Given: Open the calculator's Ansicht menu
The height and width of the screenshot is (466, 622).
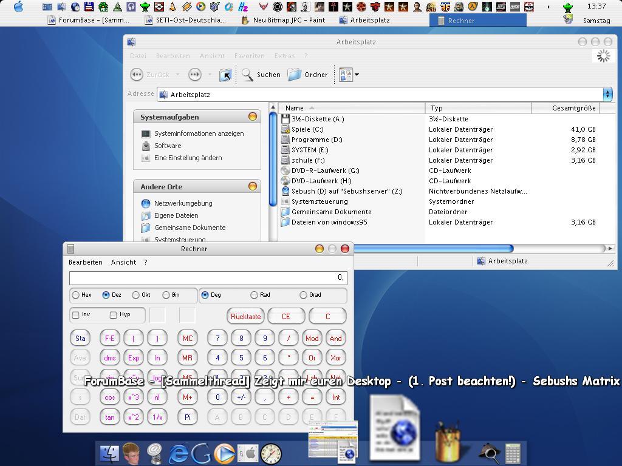Looking at the screenshot, I should click(123, 262).
